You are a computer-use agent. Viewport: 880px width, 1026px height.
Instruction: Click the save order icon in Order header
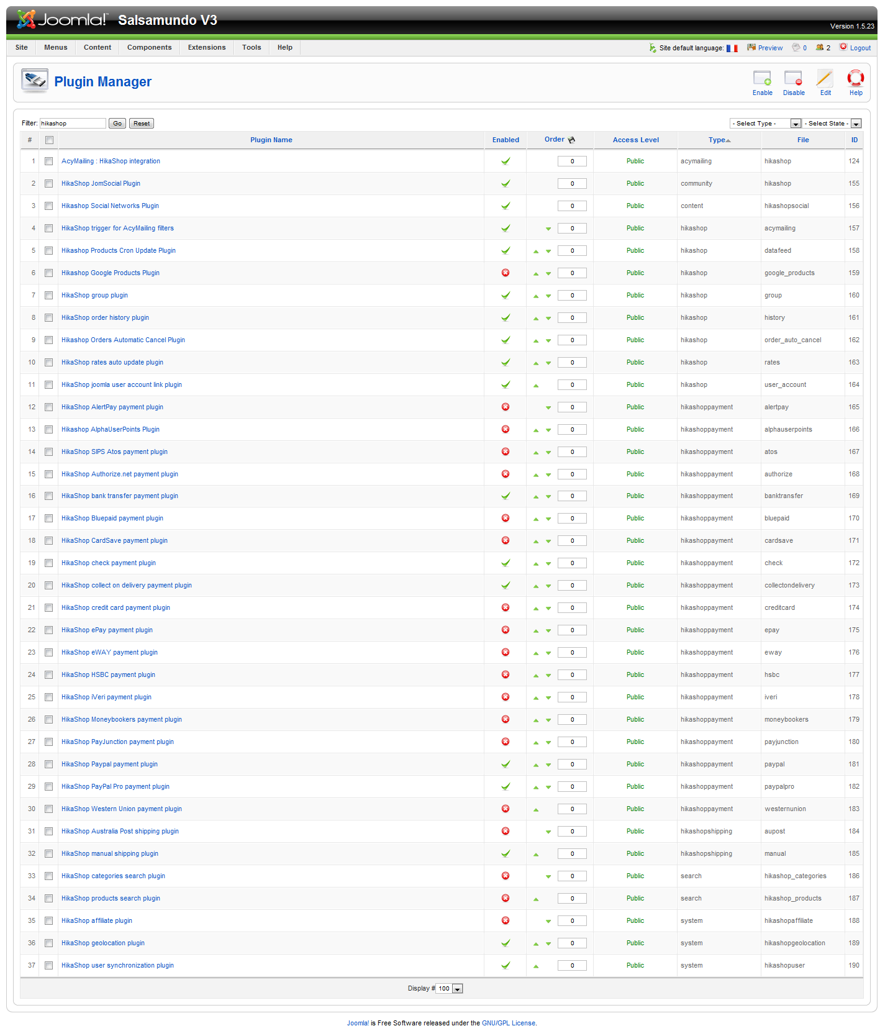pyautogui.click(x=571, y=140)
